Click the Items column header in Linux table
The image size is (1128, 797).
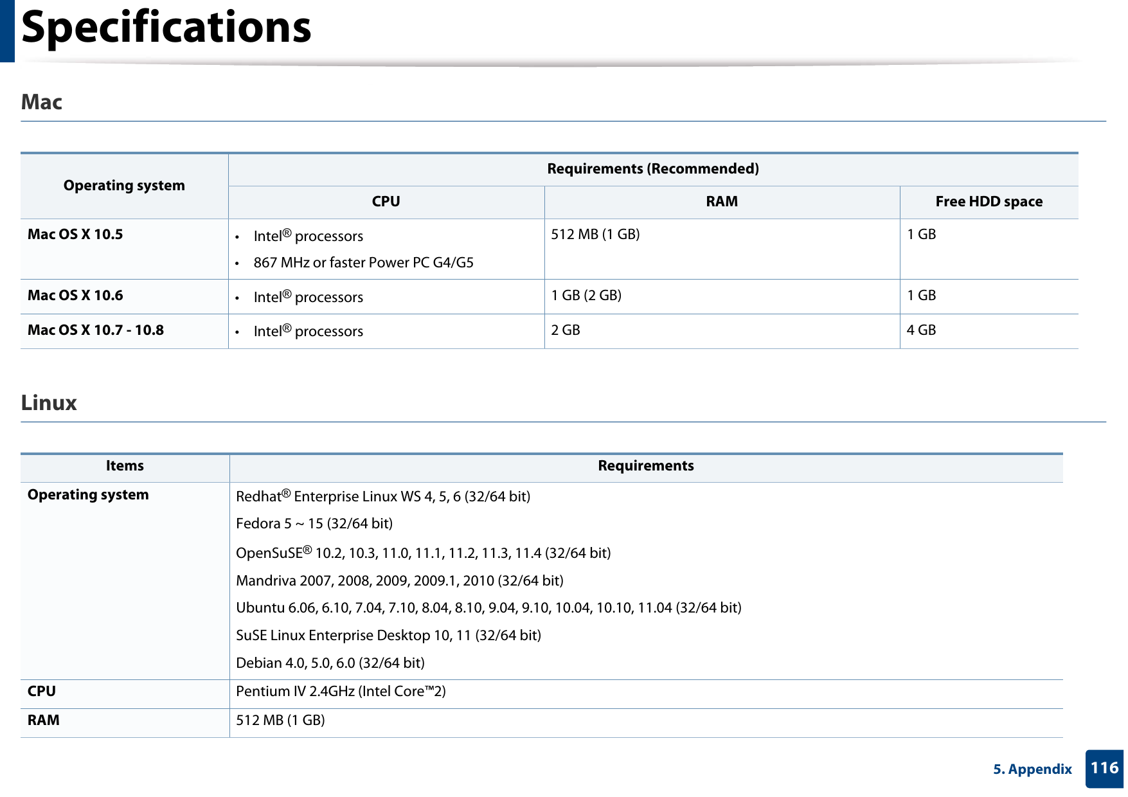(125, 465)
